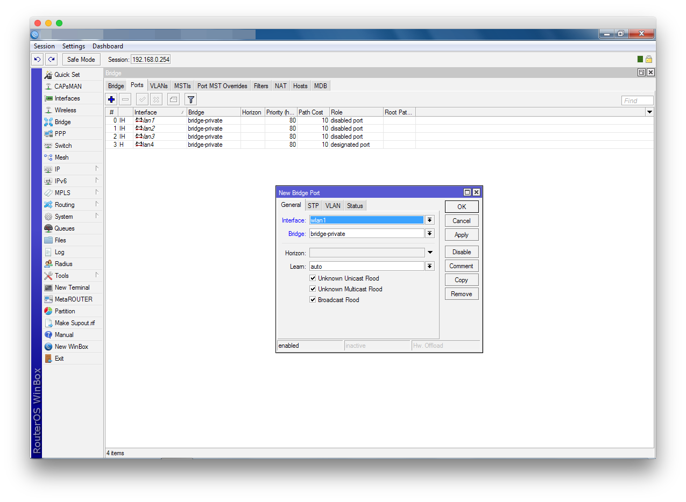Open Quick Set from the sidebar

67,75
